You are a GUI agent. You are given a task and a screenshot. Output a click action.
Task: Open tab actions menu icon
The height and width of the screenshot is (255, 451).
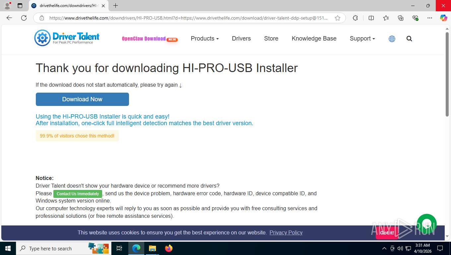coord(20,6)
